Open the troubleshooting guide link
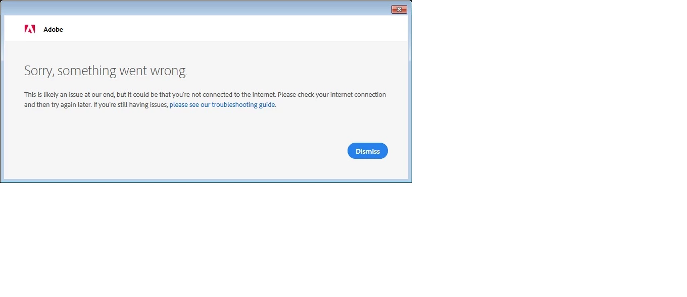This screenshot has width=687, height=297. click(222, 105)
